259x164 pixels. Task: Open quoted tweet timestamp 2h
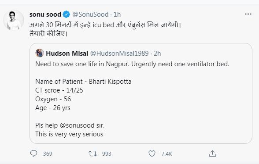tap(157, 53)
